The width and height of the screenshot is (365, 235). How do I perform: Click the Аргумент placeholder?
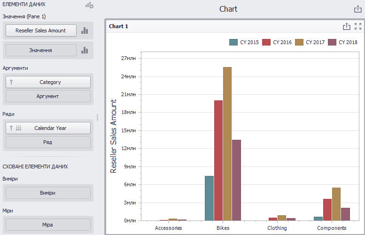coord(48,96)
